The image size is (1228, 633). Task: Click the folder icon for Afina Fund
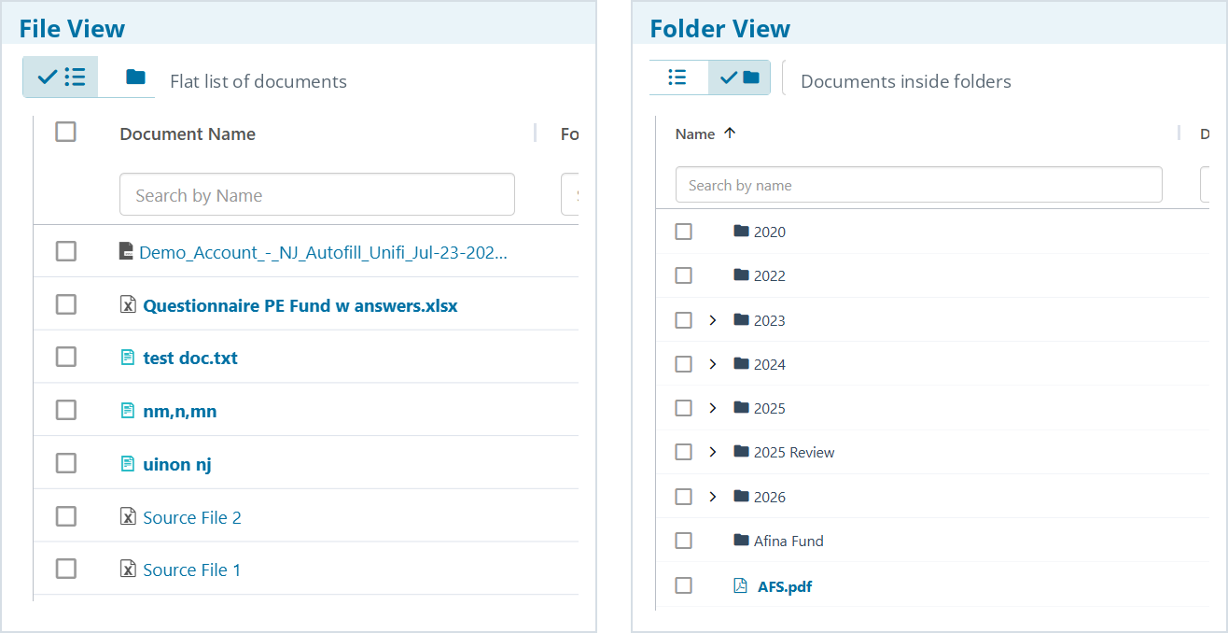pyautogui.click(x=742, y=540)
